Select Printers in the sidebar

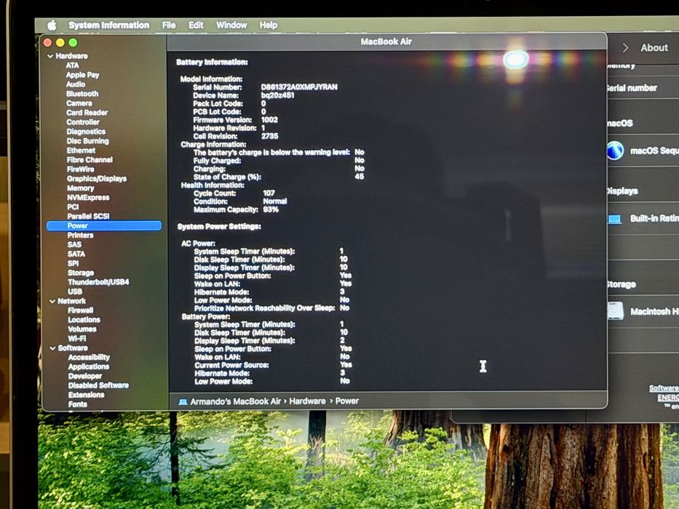coord(81,236)
